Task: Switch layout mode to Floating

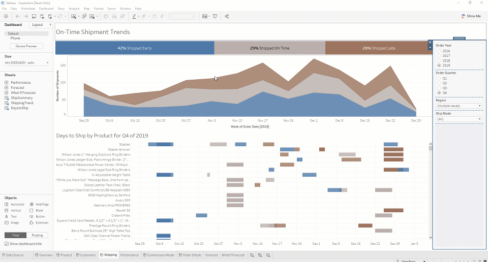Action: (x=37, y=235)
